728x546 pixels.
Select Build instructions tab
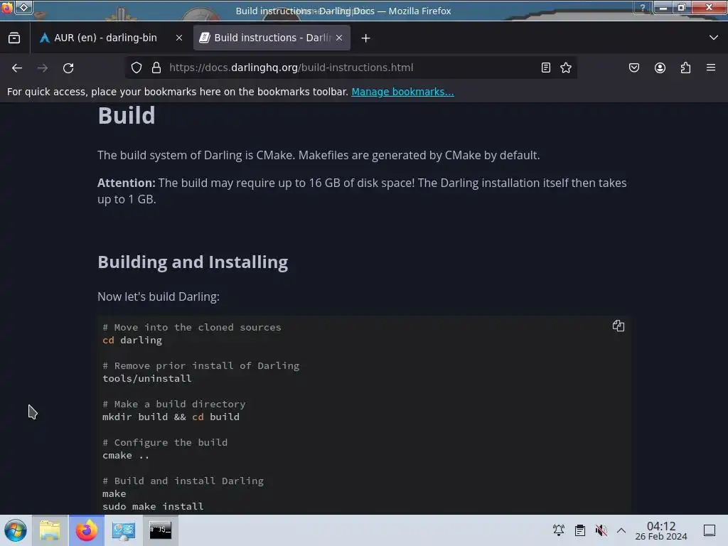(271, 38)
